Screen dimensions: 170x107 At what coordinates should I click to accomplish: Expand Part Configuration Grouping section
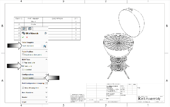click(x=46, y=83)
